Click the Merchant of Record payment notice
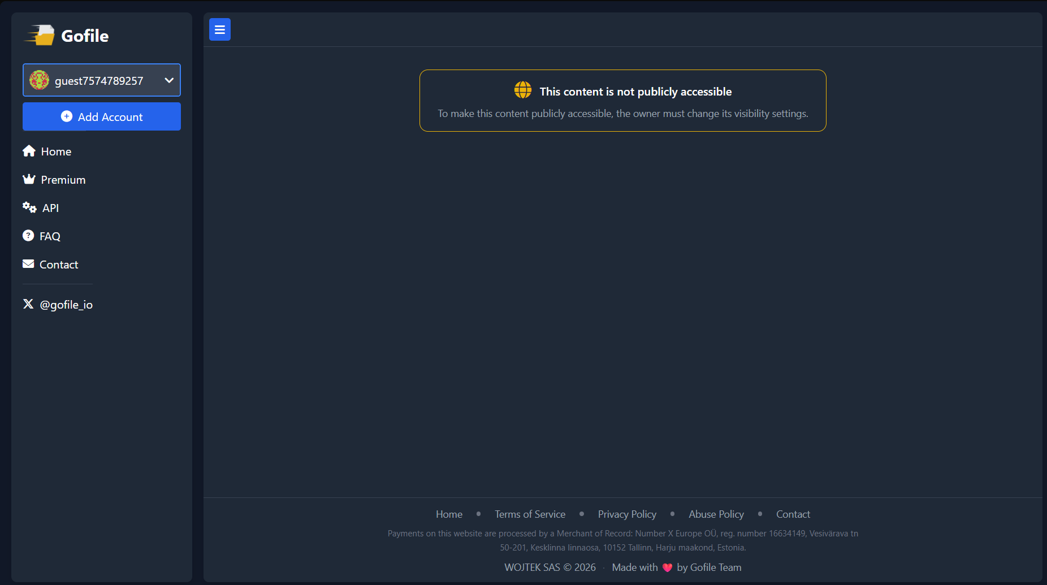This screenshot has height=585, width=1047. 623,540
